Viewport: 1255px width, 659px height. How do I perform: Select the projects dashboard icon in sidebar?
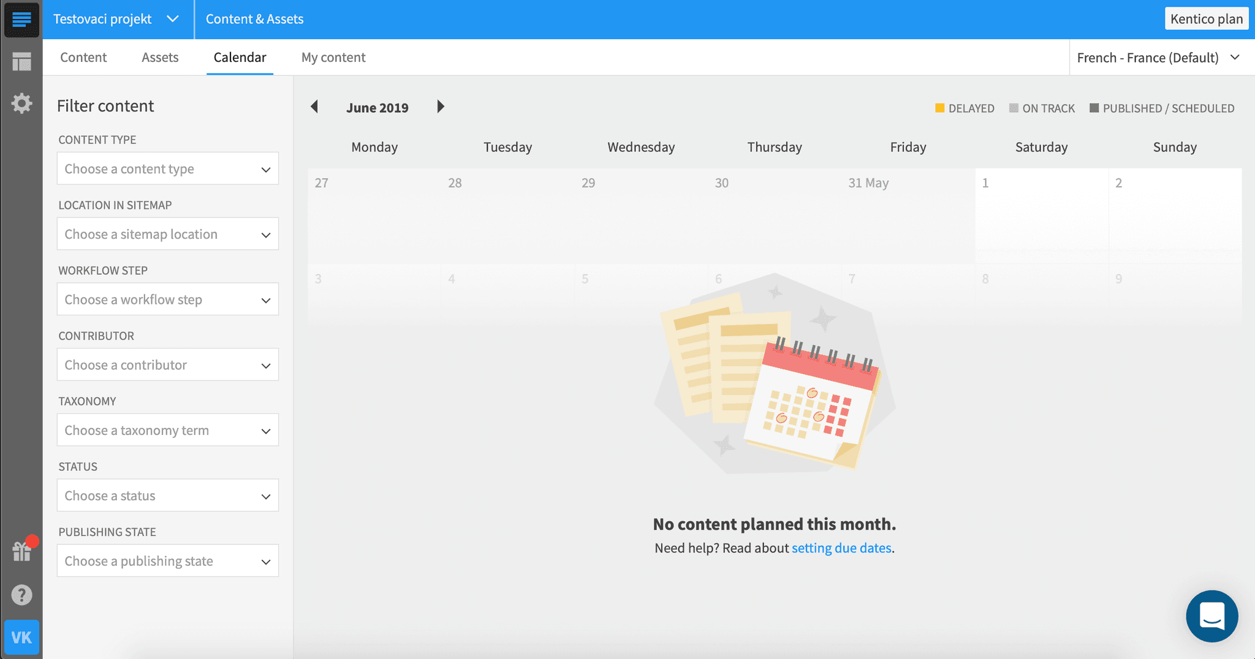(21, 61)
